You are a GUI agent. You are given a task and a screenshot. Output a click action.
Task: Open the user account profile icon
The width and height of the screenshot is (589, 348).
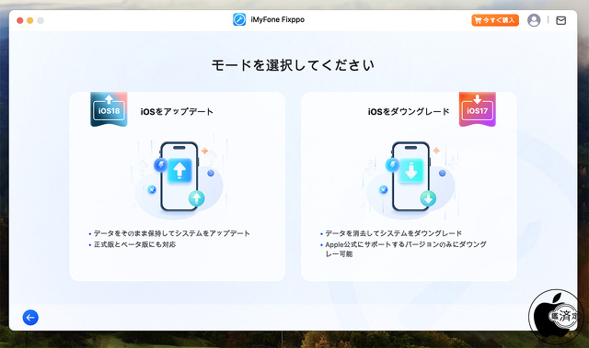coord(534,20)
